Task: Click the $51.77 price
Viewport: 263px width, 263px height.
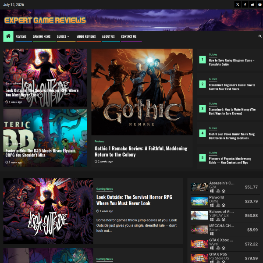Action: tap(251, 187)
